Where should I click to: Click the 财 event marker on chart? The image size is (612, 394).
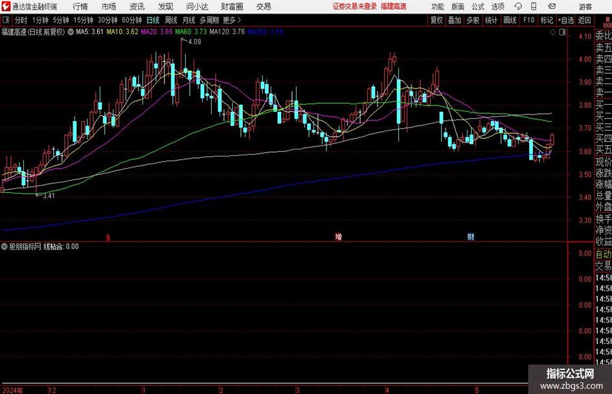[x=471, y=236]
